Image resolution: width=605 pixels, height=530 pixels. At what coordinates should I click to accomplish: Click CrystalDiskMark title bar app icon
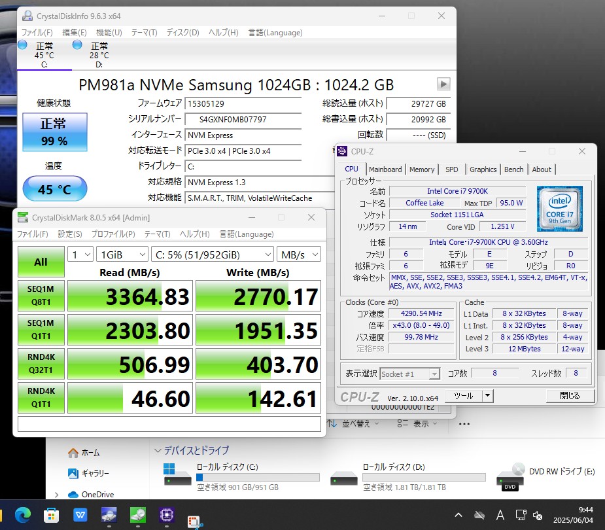coord(23,217)
